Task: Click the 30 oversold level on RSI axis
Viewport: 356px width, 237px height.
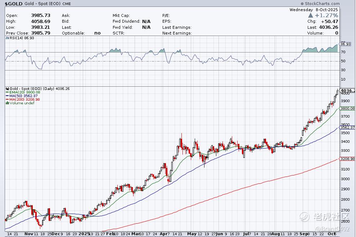Action: (x=343, y=70)
